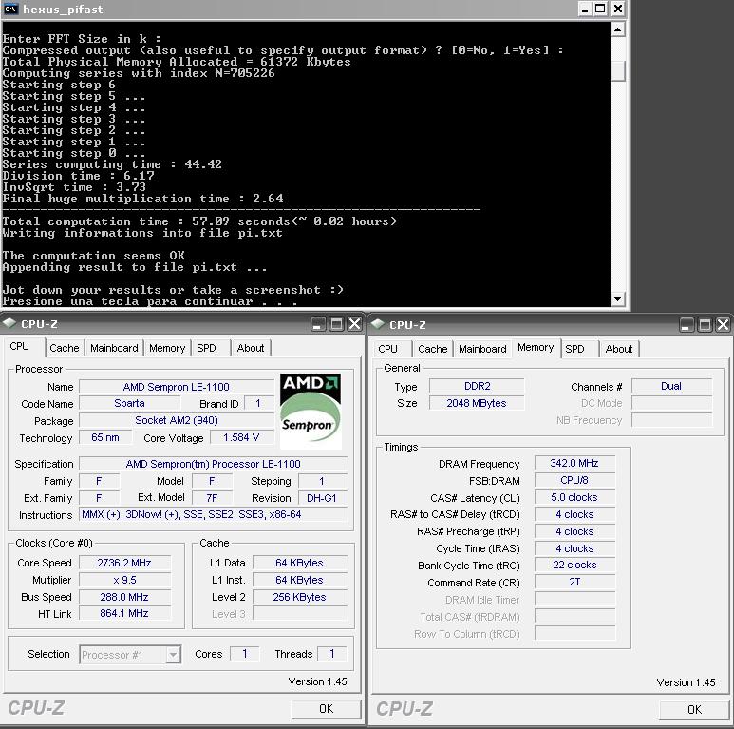This screenshot has width=734, height=729.
Task: Click the Stepping value field
Action: 323,481
